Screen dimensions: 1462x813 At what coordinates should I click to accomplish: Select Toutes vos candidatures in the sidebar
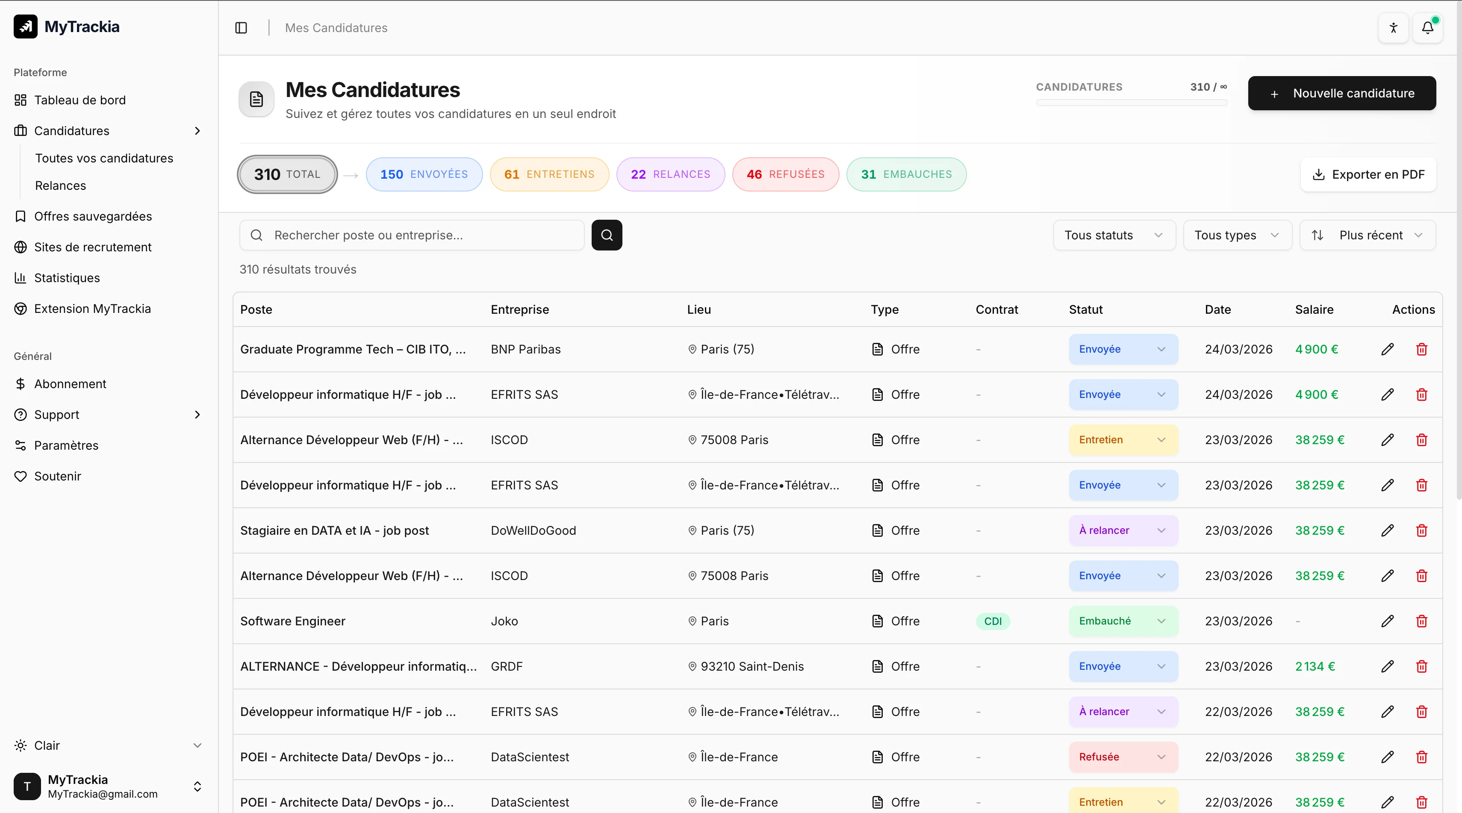pyautogui.click(x=104, y=158)
